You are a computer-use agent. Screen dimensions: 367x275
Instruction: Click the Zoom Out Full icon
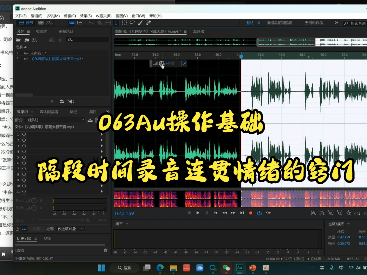[x=349, y=213]
